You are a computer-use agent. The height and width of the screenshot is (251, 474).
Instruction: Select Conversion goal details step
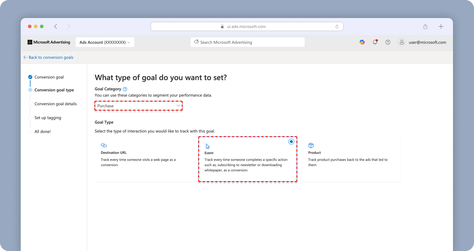[x=56, y=104]
